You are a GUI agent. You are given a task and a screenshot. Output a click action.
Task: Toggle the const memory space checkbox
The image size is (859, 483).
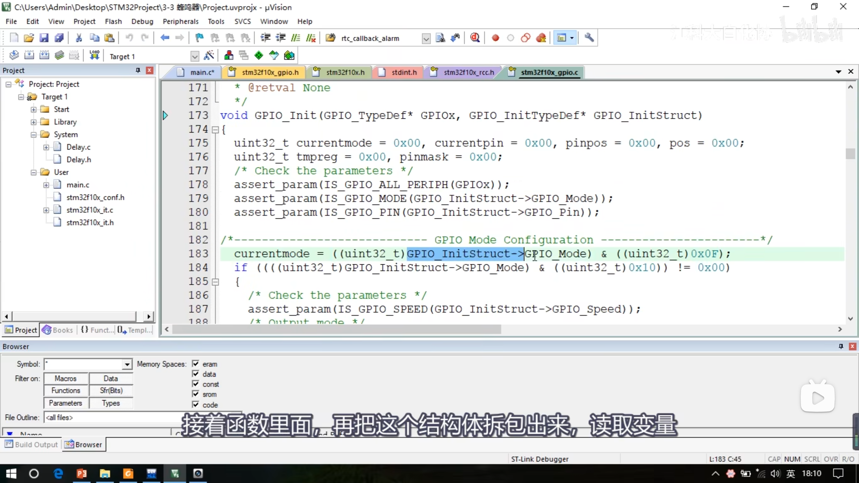196,384
